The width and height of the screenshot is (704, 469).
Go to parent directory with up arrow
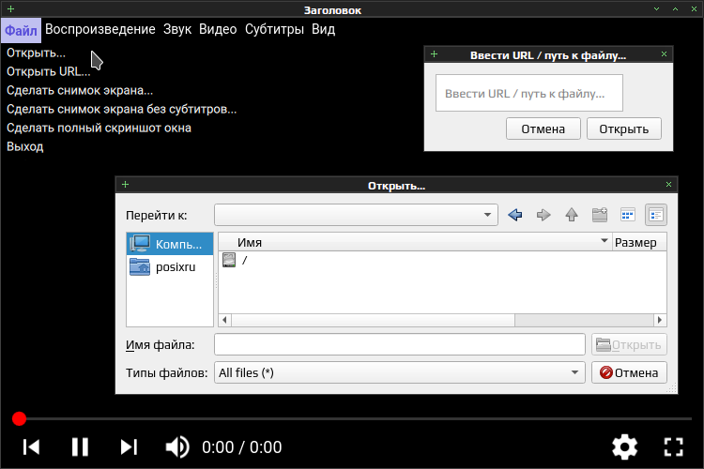click(572, 215)
